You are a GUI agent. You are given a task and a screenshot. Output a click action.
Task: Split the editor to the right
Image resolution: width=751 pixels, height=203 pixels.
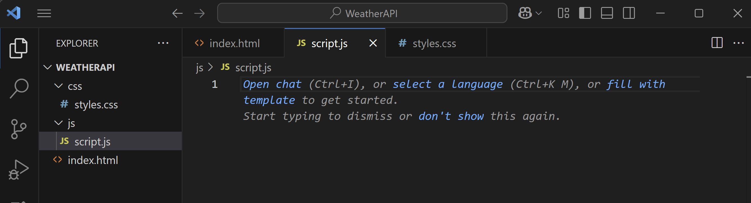[x=717, y=43]
